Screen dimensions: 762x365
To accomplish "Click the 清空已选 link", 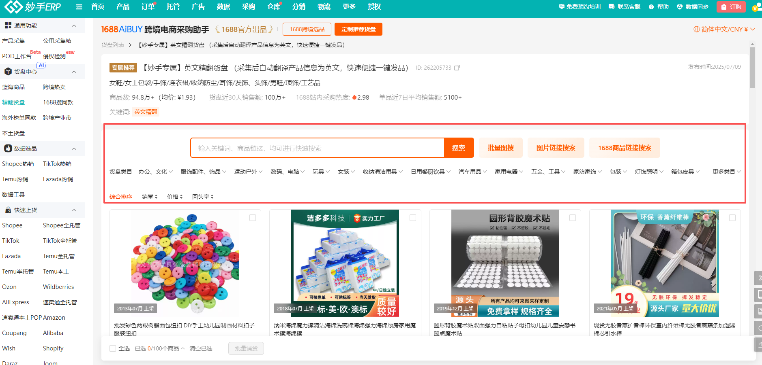I will point(201,348).
